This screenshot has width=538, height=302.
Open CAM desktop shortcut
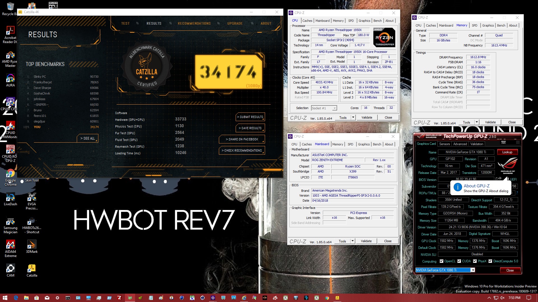click(x=10, y=270)
